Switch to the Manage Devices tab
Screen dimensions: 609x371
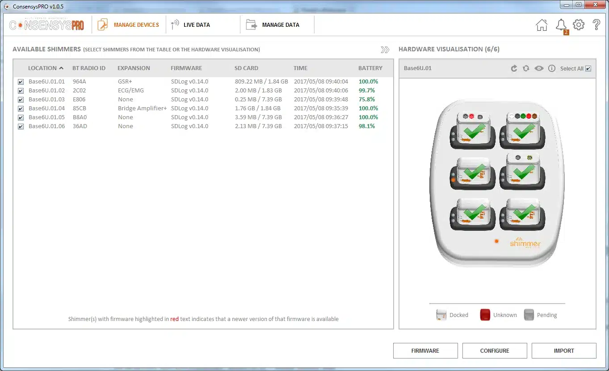tap(129, 25)
